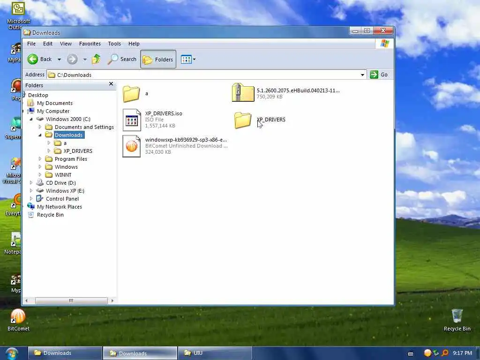Open the Forward history dropdown arrow
This screenshot has height=360, width=480.
[85, 60]
